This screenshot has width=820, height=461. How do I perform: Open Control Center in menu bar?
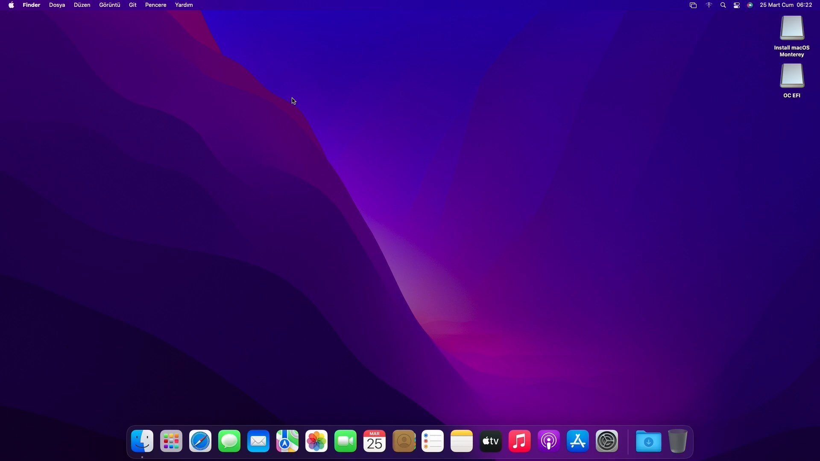pyautogui.click(x=737, y=5)
